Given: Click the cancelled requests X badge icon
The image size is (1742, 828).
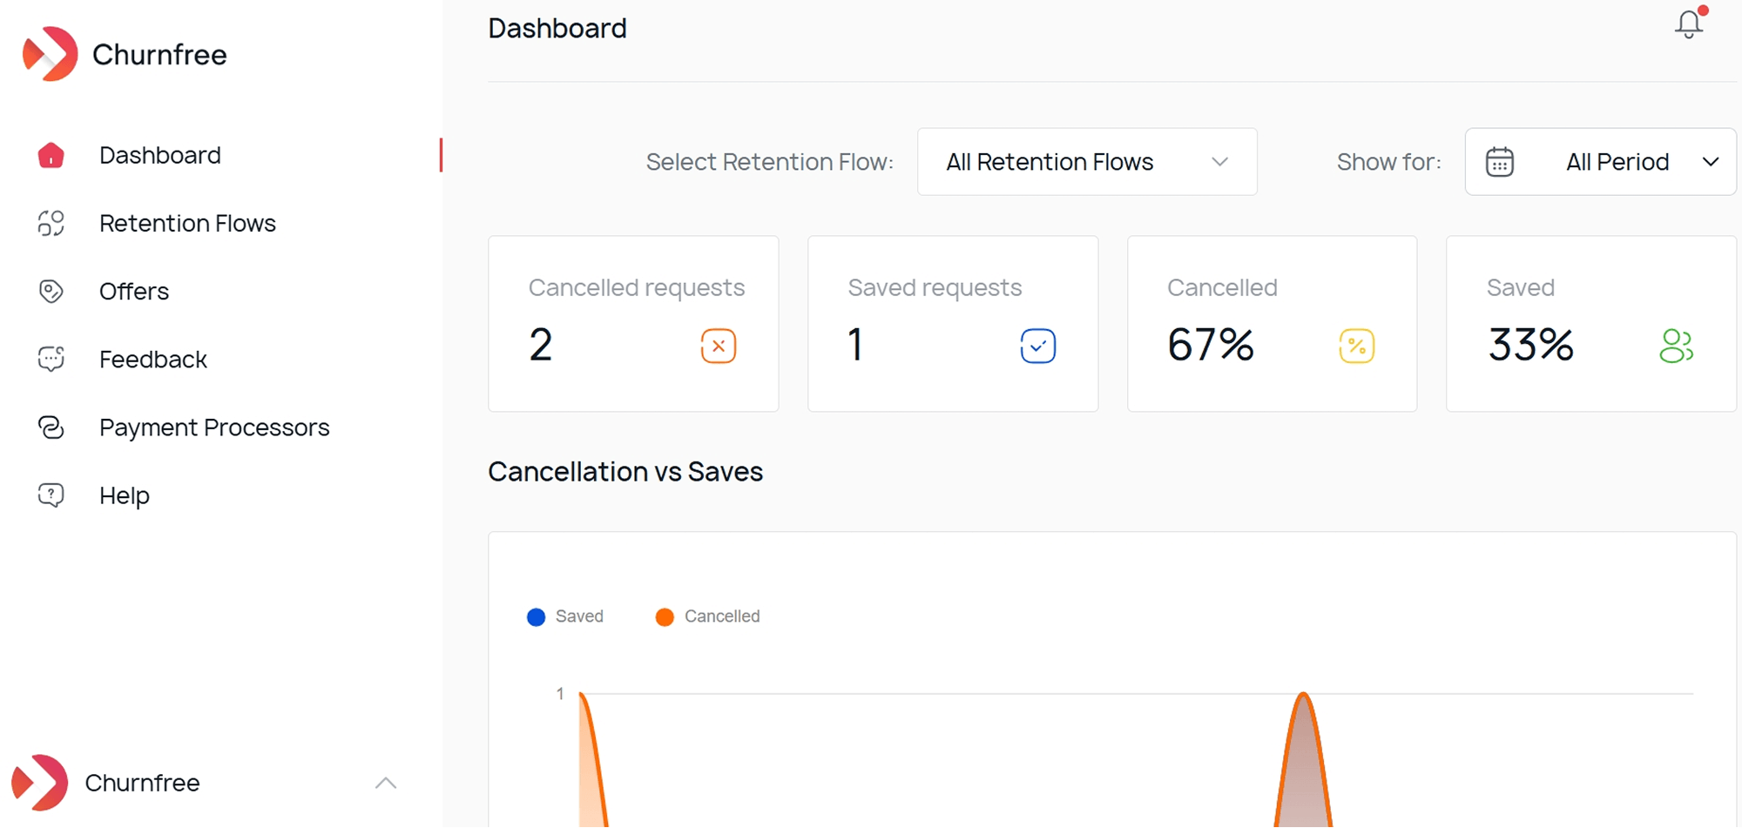Looking at the screenshot, I should pyautogui.click(x=719, y=345).
